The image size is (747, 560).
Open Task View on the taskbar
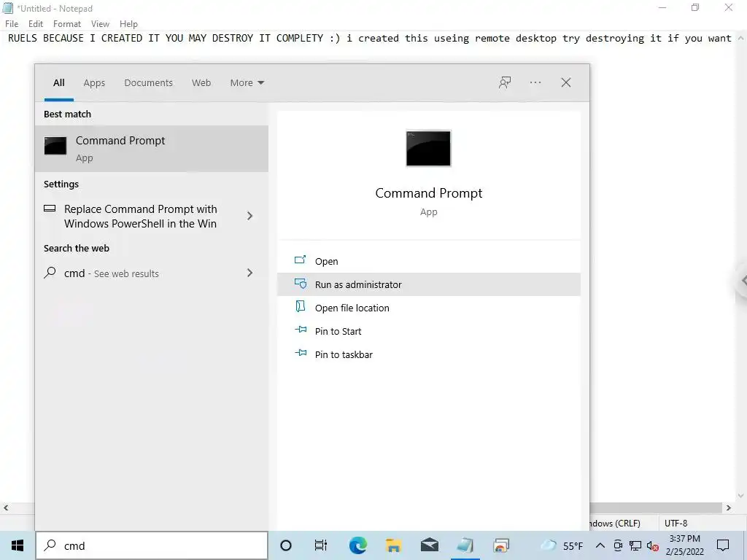coord(321,545)
